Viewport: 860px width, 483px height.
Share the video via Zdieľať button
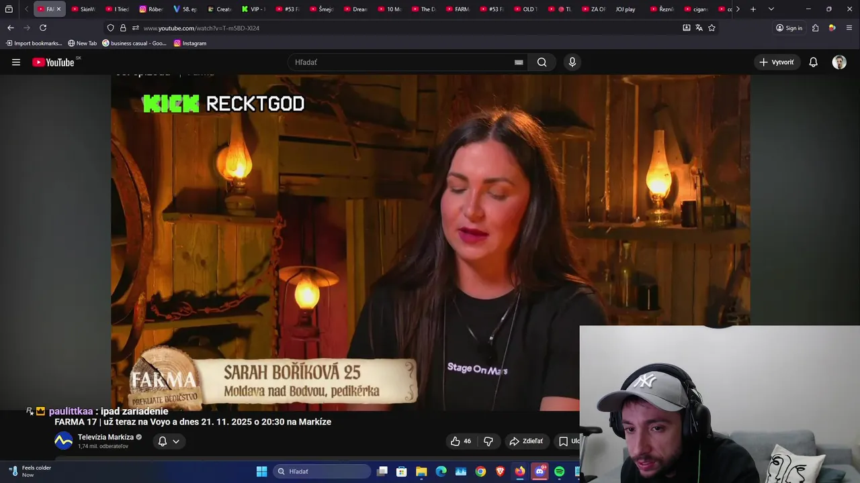526,441
